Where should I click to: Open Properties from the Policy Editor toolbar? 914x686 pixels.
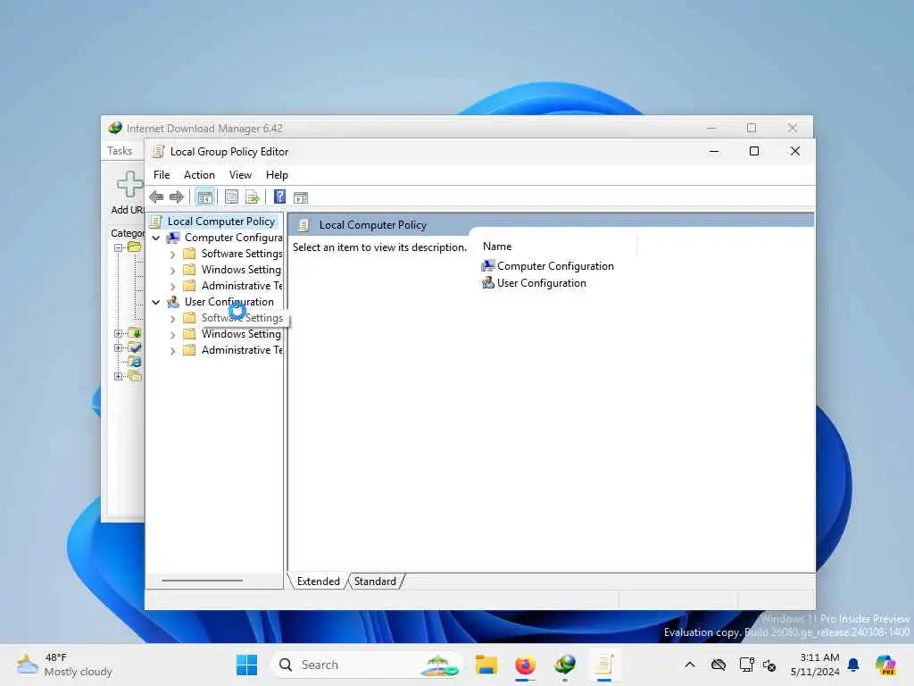click(x=231, y=197)
